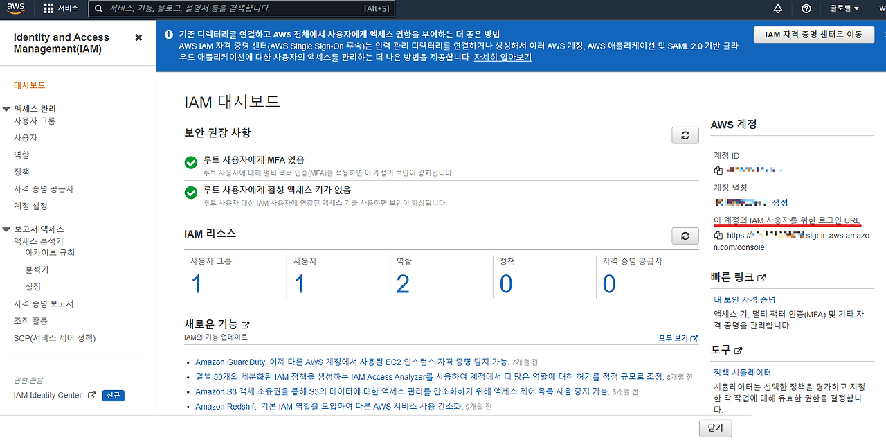886x440 pixels.
Task: Open the 사용자 resource count of 1
Action: pos(299,284)
